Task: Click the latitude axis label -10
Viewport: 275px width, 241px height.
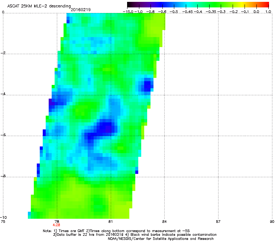Action: click(x=3, y=217)
